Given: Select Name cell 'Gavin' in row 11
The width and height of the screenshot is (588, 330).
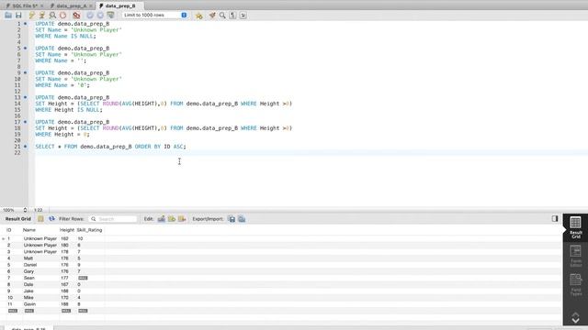Looking at the screenshot, I should tap(29, 304).
